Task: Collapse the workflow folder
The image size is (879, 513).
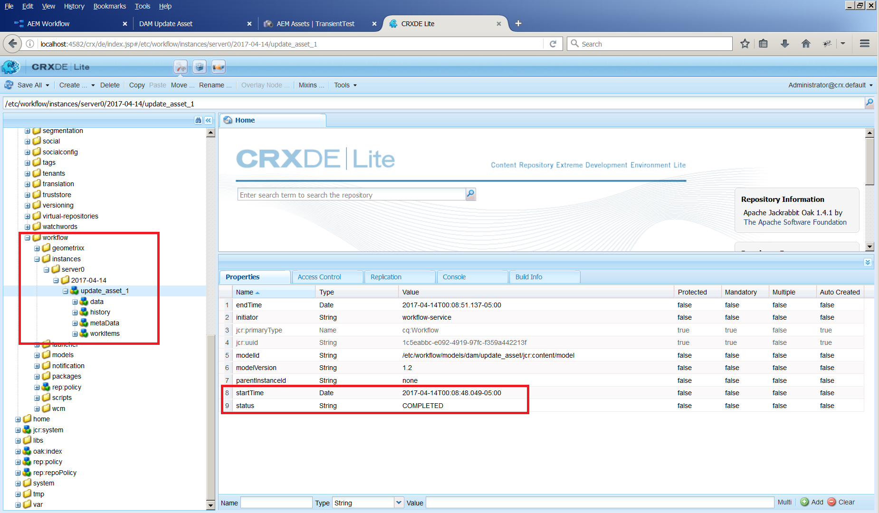Action: coord(28,238)
